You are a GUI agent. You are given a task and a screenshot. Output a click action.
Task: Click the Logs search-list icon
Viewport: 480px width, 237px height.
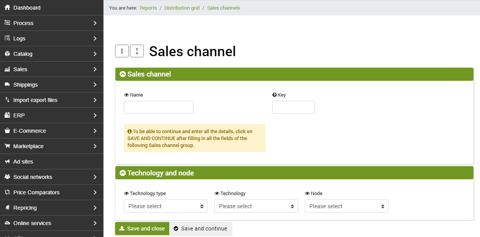pyautogui.click(x=7, y=38)
